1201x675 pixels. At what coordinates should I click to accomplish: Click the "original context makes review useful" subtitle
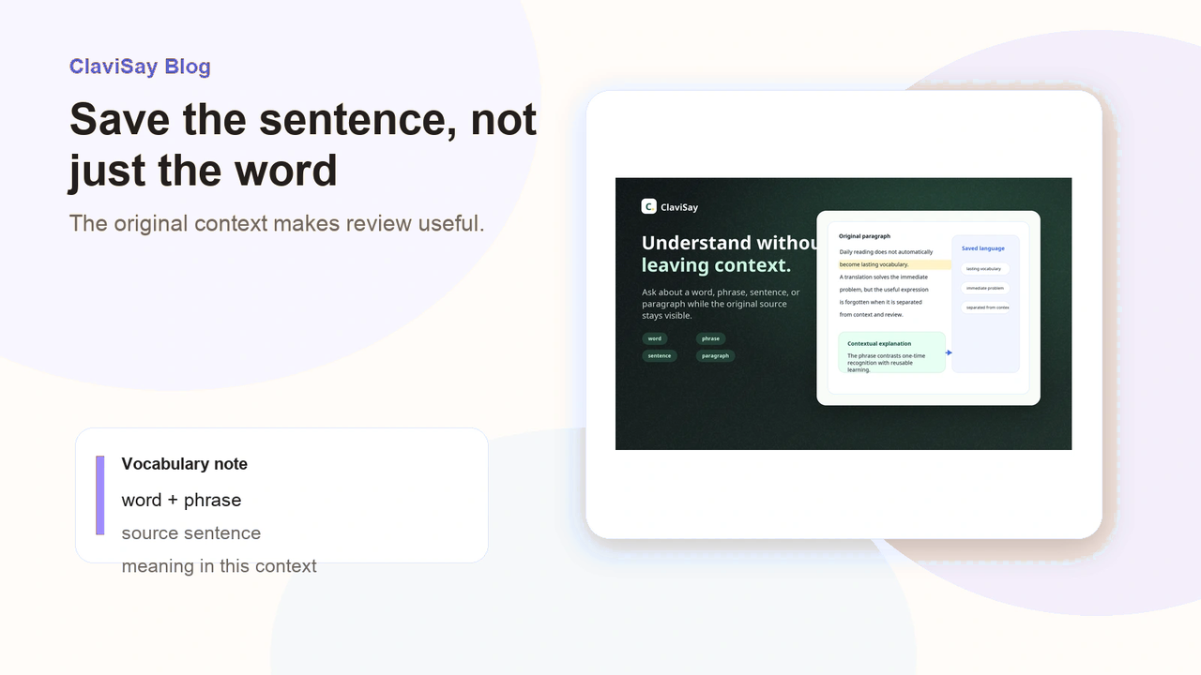277,223
